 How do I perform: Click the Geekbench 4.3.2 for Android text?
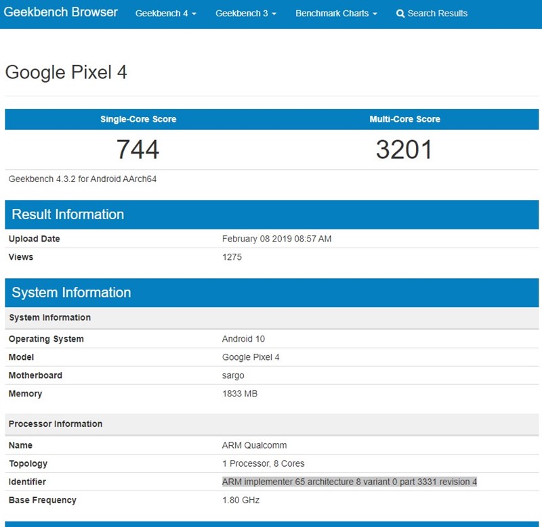click(x=83, y=179)
